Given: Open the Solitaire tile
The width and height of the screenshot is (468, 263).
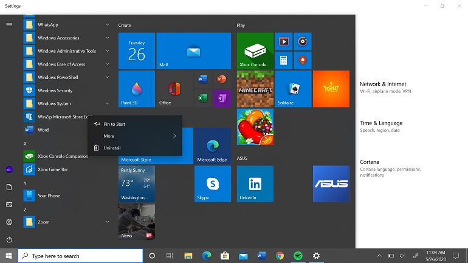Looking at the screenshot, I should 293,89.
